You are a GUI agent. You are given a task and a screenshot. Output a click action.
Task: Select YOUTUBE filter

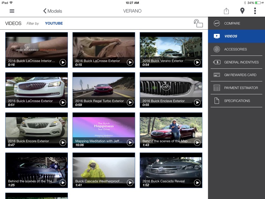tap(54, 23)
